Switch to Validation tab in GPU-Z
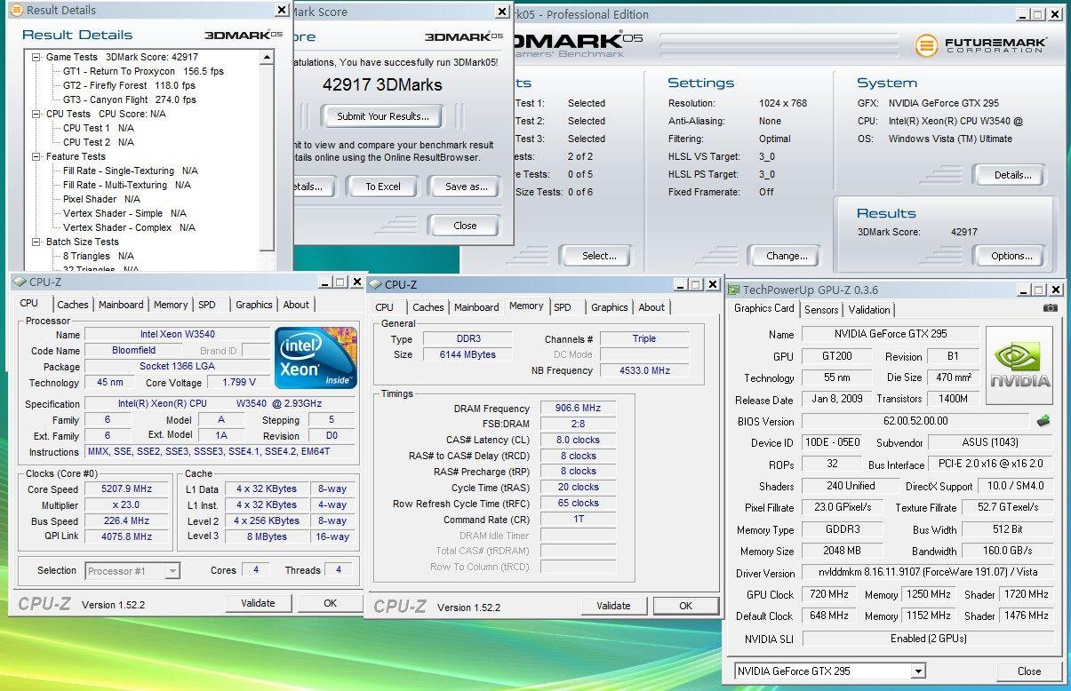The height and width of the screenshot is (691, 1071). point(869,310)
